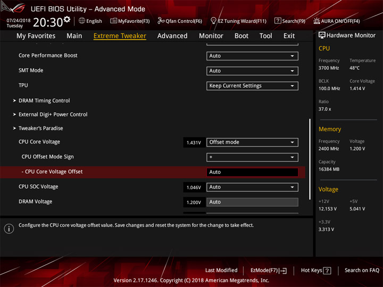Click DRAM Voltage Auto input field
This screenshot has height=287, width=383.
252,202
